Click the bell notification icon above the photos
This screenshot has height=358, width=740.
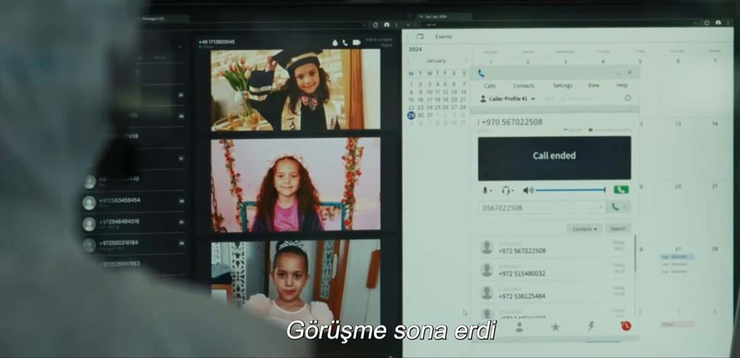coord(335,43)
